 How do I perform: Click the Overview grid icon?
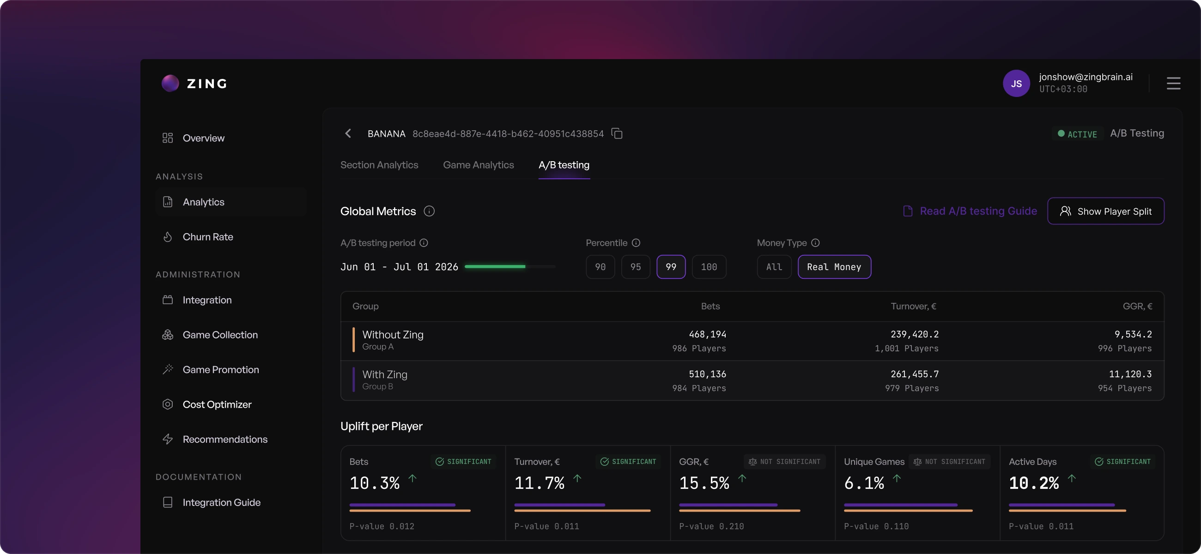(x=167, y=138)
